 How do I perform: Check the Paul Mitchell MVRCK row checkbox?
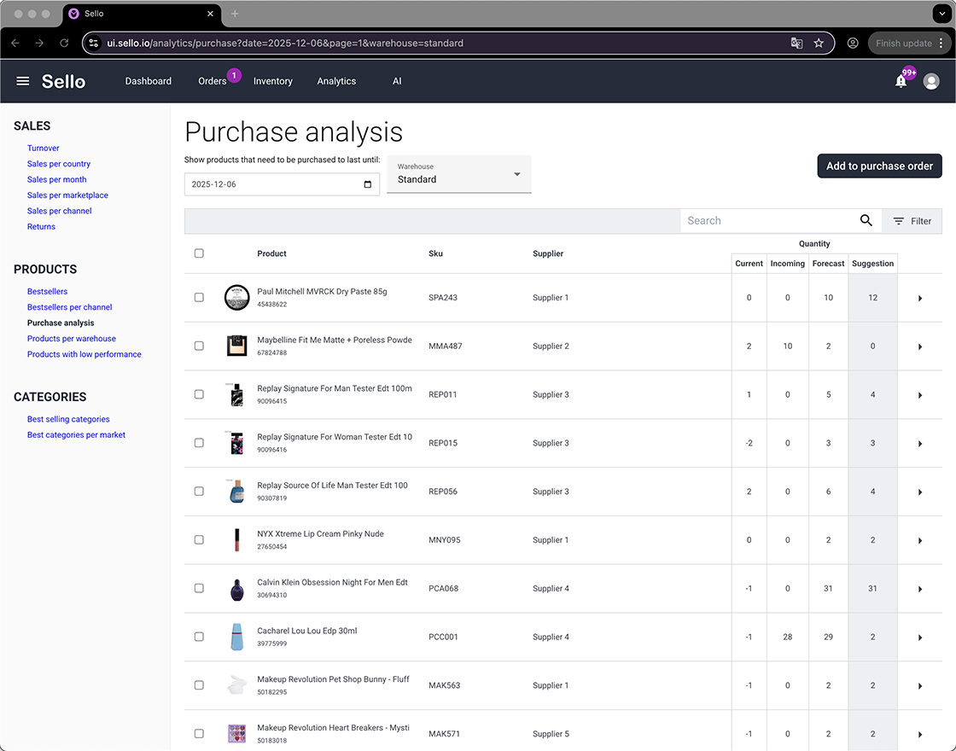tap(199, 298)
